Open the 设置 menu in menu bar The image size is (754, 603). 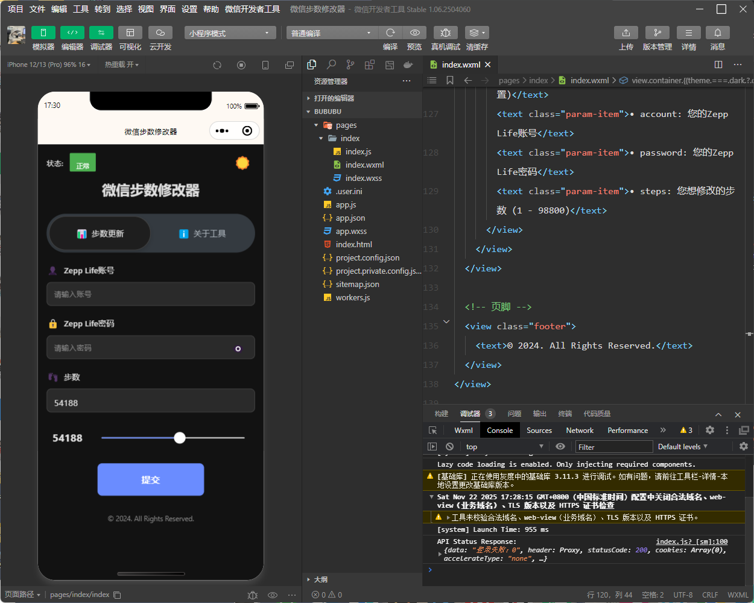pyautogui.click(x=189, y=9)
